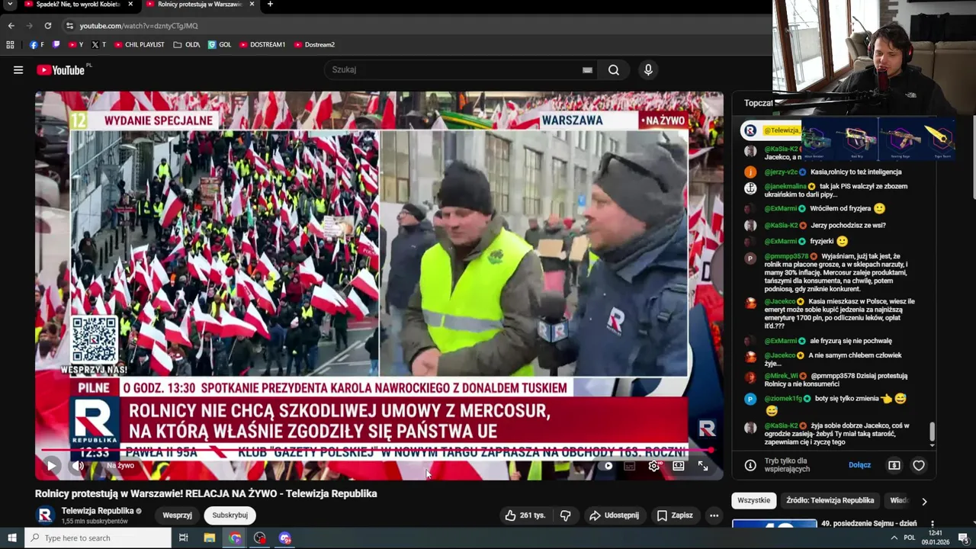Open the GOL bookmark
This screenshot has height=549, width=976.
[x=220, y=45]
